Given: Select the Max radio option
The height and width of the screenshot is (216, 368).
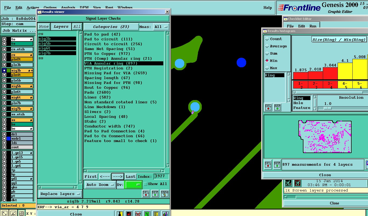Looking at the screenshot, I should [267, 68].
